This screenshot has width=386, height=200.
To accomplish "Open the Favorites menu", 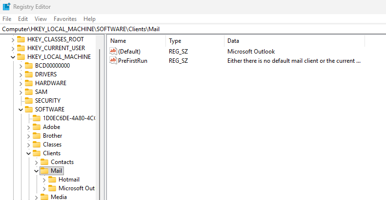I will pyautogui.click(x=65, y=19).
